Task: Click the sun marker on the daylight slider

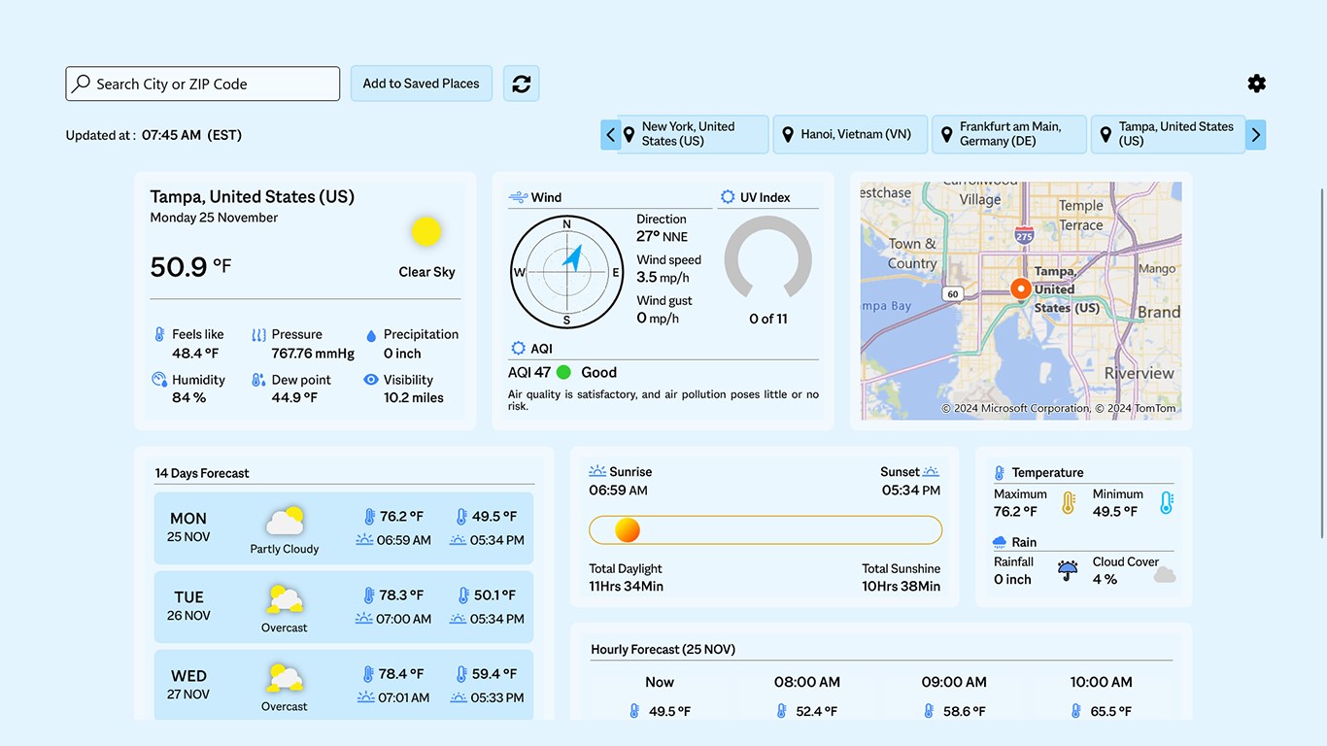Action: [627, 530]
